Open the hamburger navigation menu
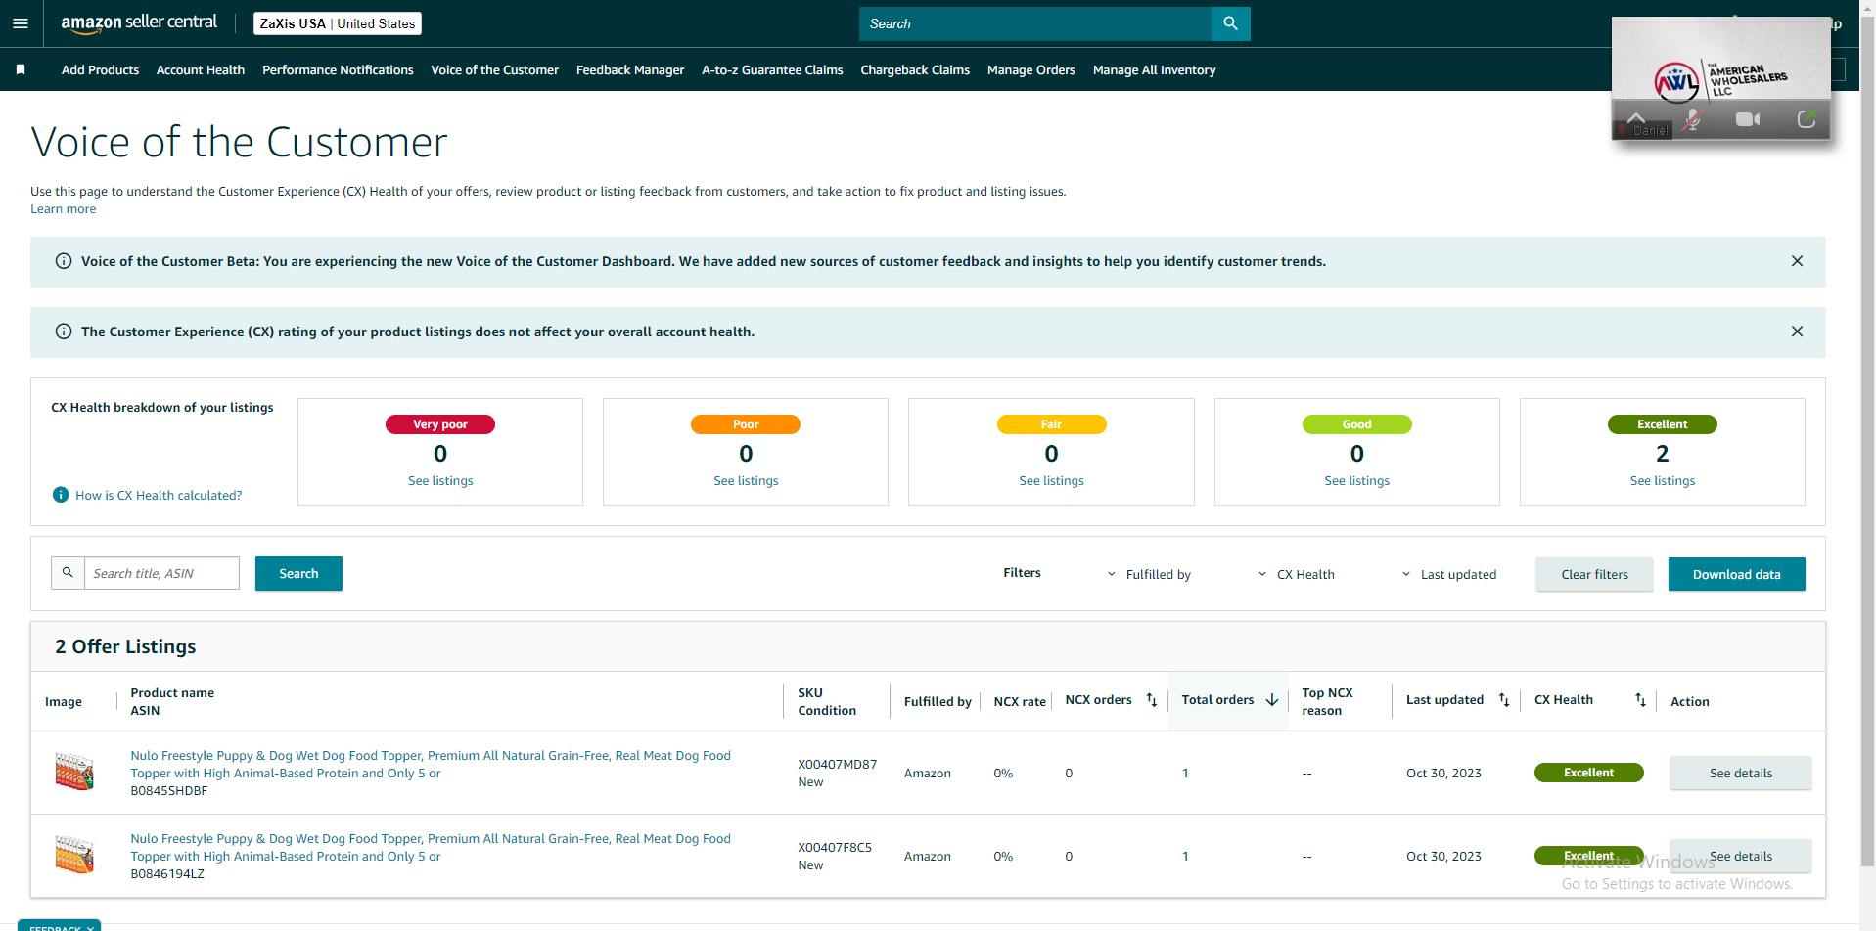 coord(21,23)
